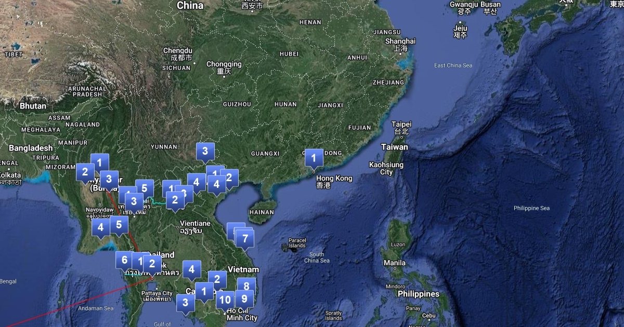This screenshot has height=327, width=624.
Task: Click marker 9 in southern Vietnam
Action: pyautogui.click(x=244, y=298)
